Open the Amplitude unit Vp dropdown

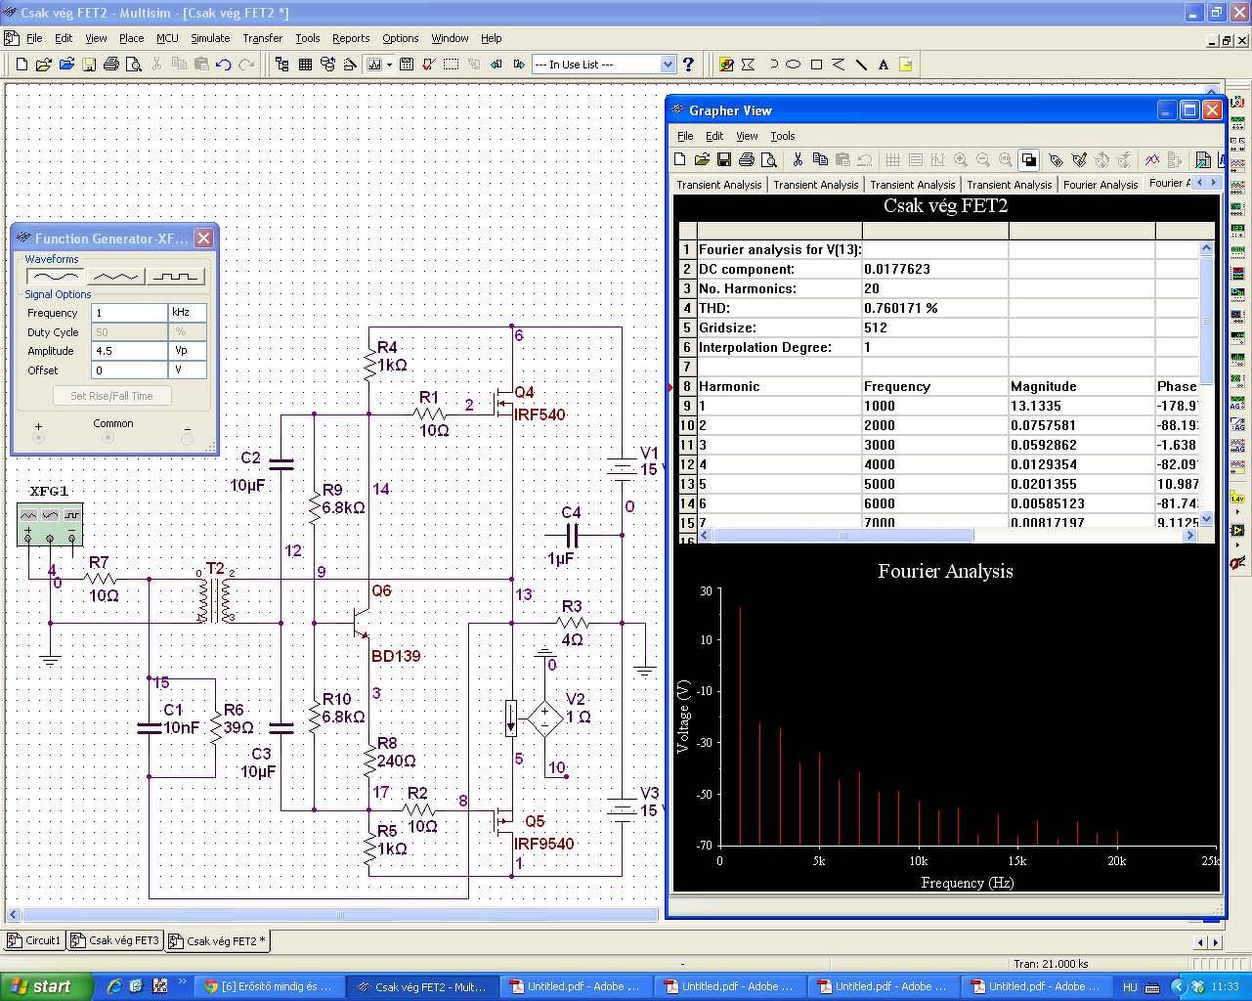coord(187,351)
